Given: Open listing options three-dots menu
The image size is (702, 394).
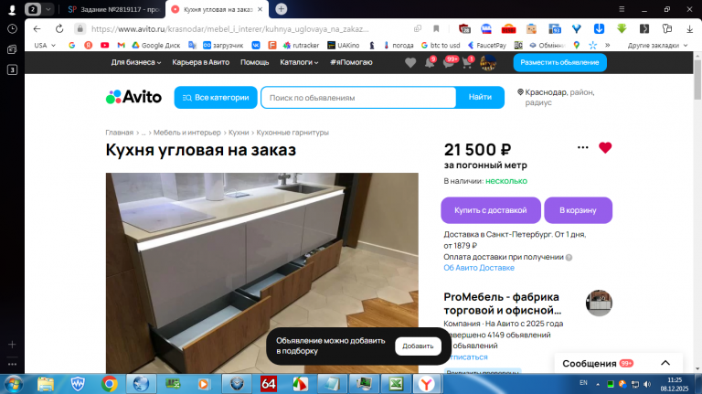Looking at the screenshot, I should pyautogui.click(x=582, y=147).
